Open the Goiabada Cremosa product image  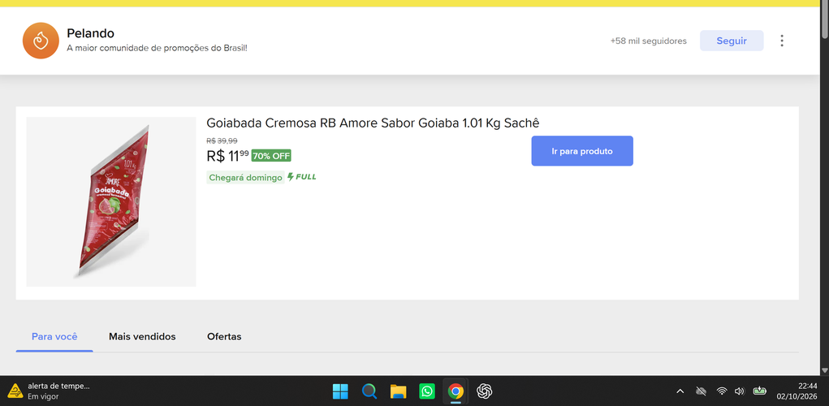[111, 202]
